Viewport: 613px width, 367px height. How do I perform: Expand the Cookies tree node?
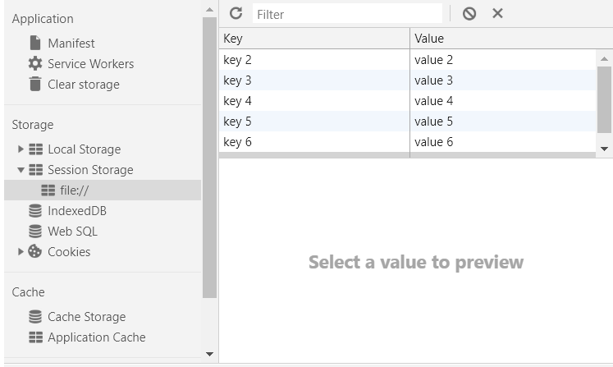(21, 251)
